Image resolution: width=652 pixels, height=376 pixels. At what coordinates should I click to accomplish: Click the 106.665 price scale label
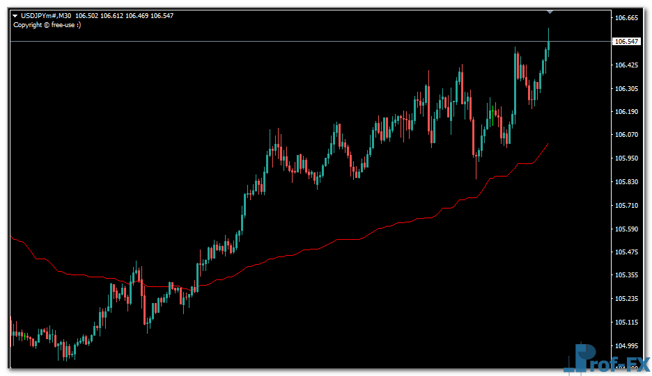click(x=627, y=18)
